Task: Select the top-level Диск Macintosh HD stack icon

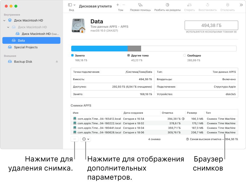Action: (10, 20)
